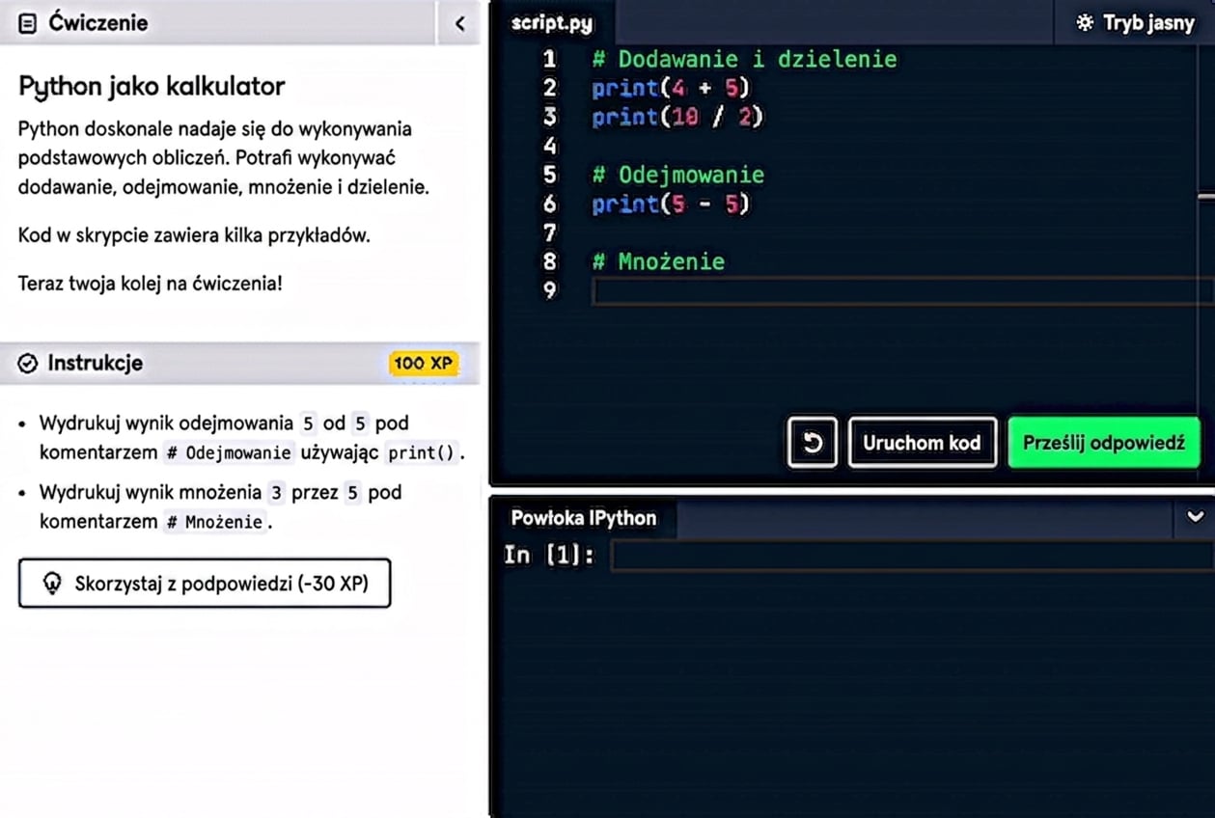
Task: Click the checkmark icon beside Instrukcje
Action: [x=28, y=363]
